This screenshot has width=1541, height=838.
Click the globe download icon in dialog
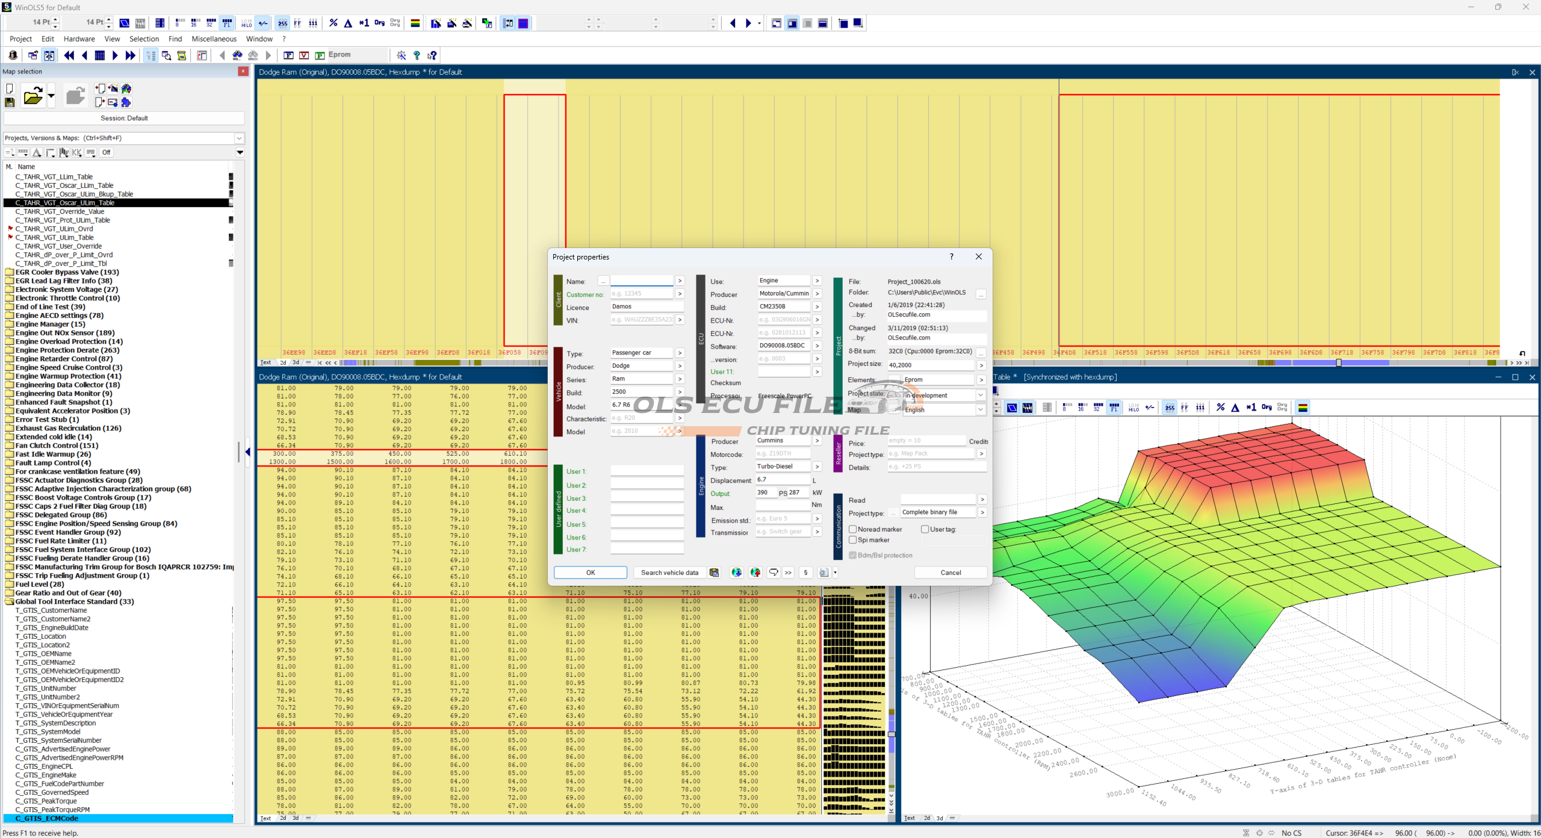click(736, 573)
